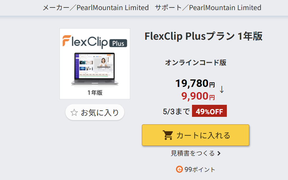Click the メーカー／PearlMountain Limited text
288x180 pixels.
pyautogui.click(x=96, y=7)
